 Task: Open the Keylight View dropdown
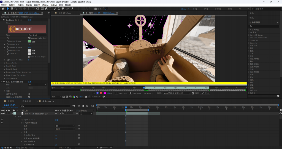pyautogui.click(x=37, y=35)
